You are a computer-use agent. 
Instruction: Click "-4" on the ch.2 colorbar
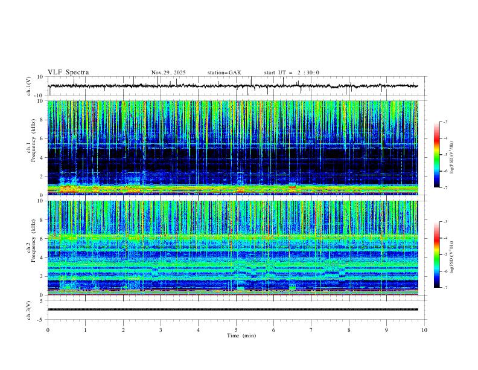tap(445, 238)
